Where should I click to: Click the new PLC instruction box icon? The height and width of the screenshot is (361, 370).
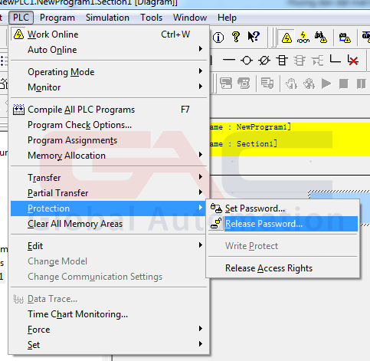[282, 61]
